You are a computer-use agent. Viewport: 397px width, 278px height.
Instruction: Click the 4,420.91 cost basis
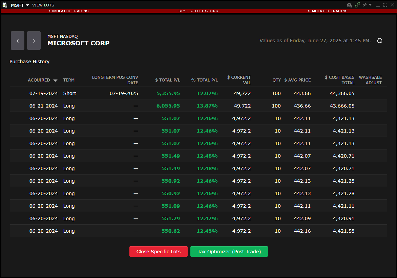coord(343,218)
